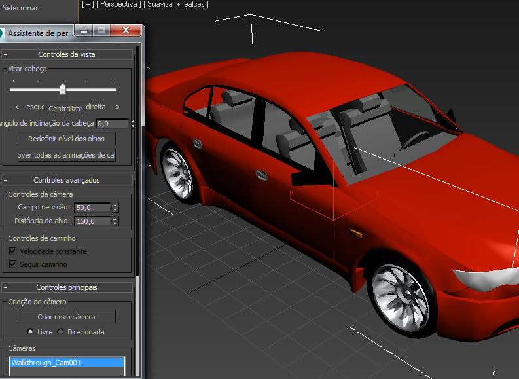The image size is (519, 379).
Task: Close the Assistente de percurso dialog
Action: click(126, 31)
